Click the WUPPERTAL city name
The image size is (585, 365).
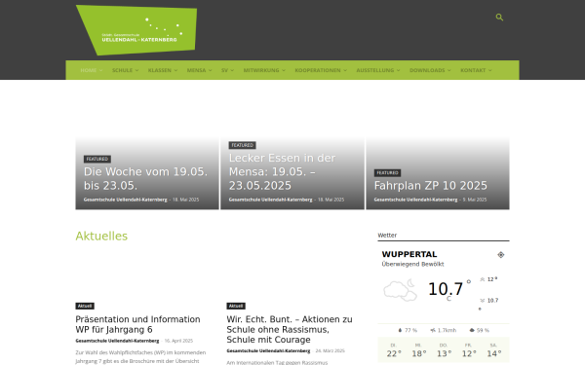[x=409, y=254]
